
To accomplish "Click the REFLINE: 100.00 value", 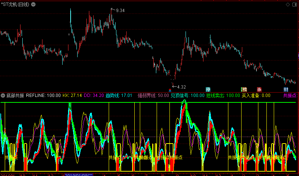I will [x=43, y=95].
